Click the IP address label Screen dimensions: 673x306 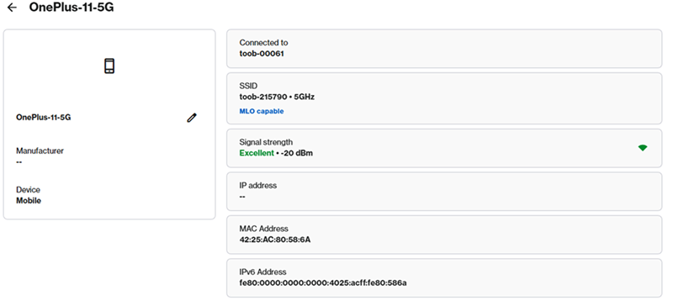[x=258, y=186]
